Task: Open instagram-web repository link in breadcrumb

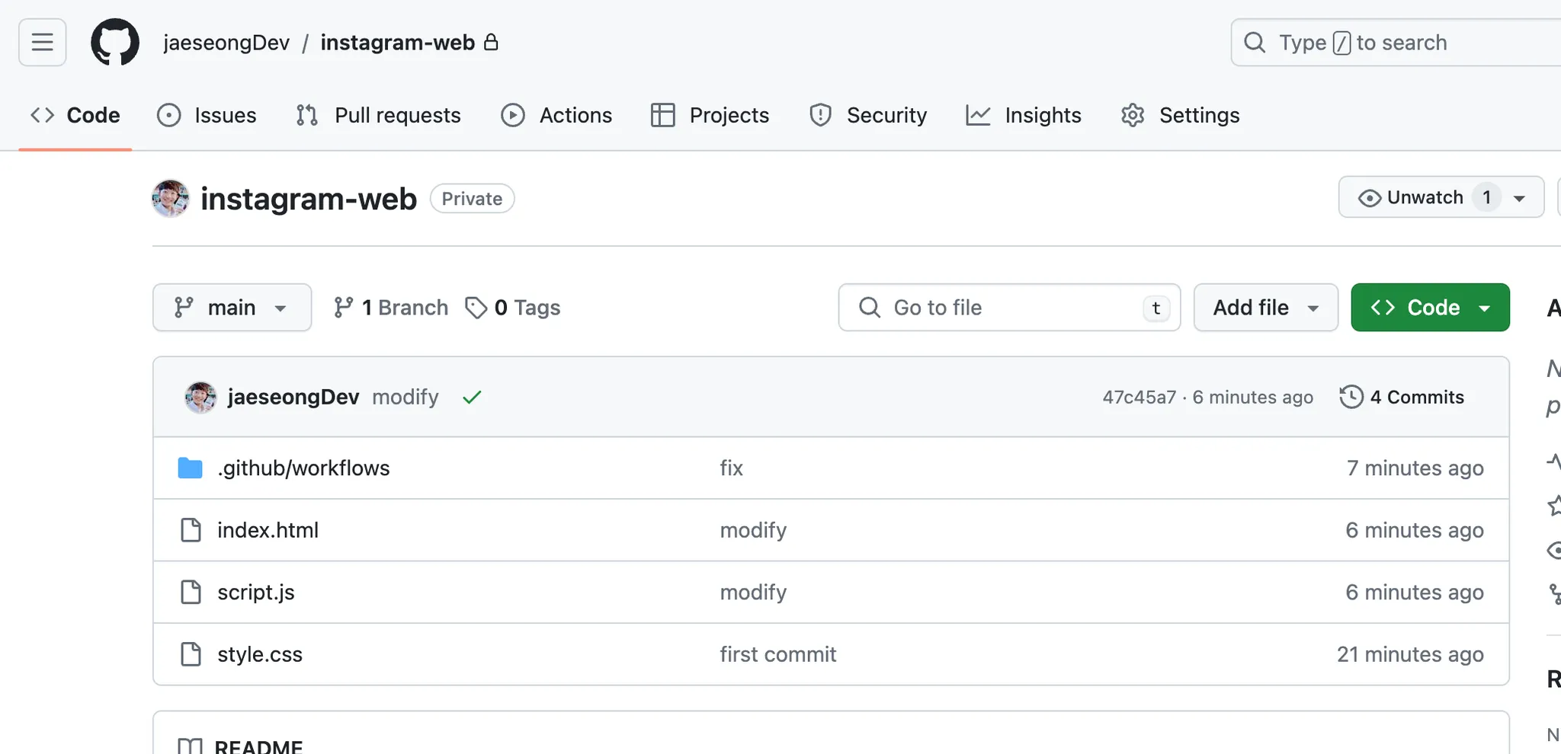Action: pyautogui.click(x=398, y=43)
